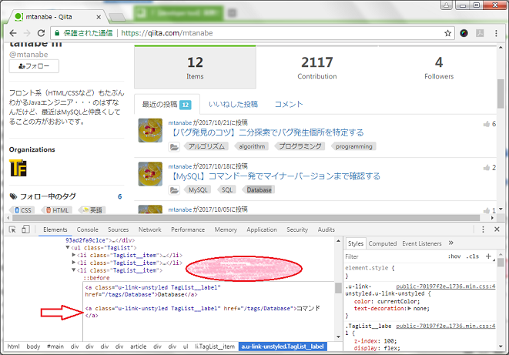Viewport: 509px width, 355px height.
Task: Open the TF organization logo
Action: 18,168
